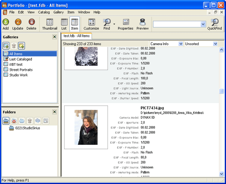Select the PICT7434.jpg laughing woman thumbnail
226x184 pixels.
(86, 127)
